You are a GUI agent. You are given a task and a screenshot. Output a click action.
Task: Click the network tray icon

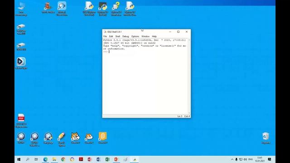pyautogui.click(x=241, y=159)
